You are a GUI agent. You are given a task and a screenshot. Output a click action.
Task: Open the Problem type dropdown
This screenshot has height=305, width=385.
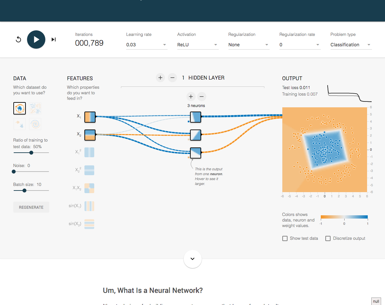351,45
